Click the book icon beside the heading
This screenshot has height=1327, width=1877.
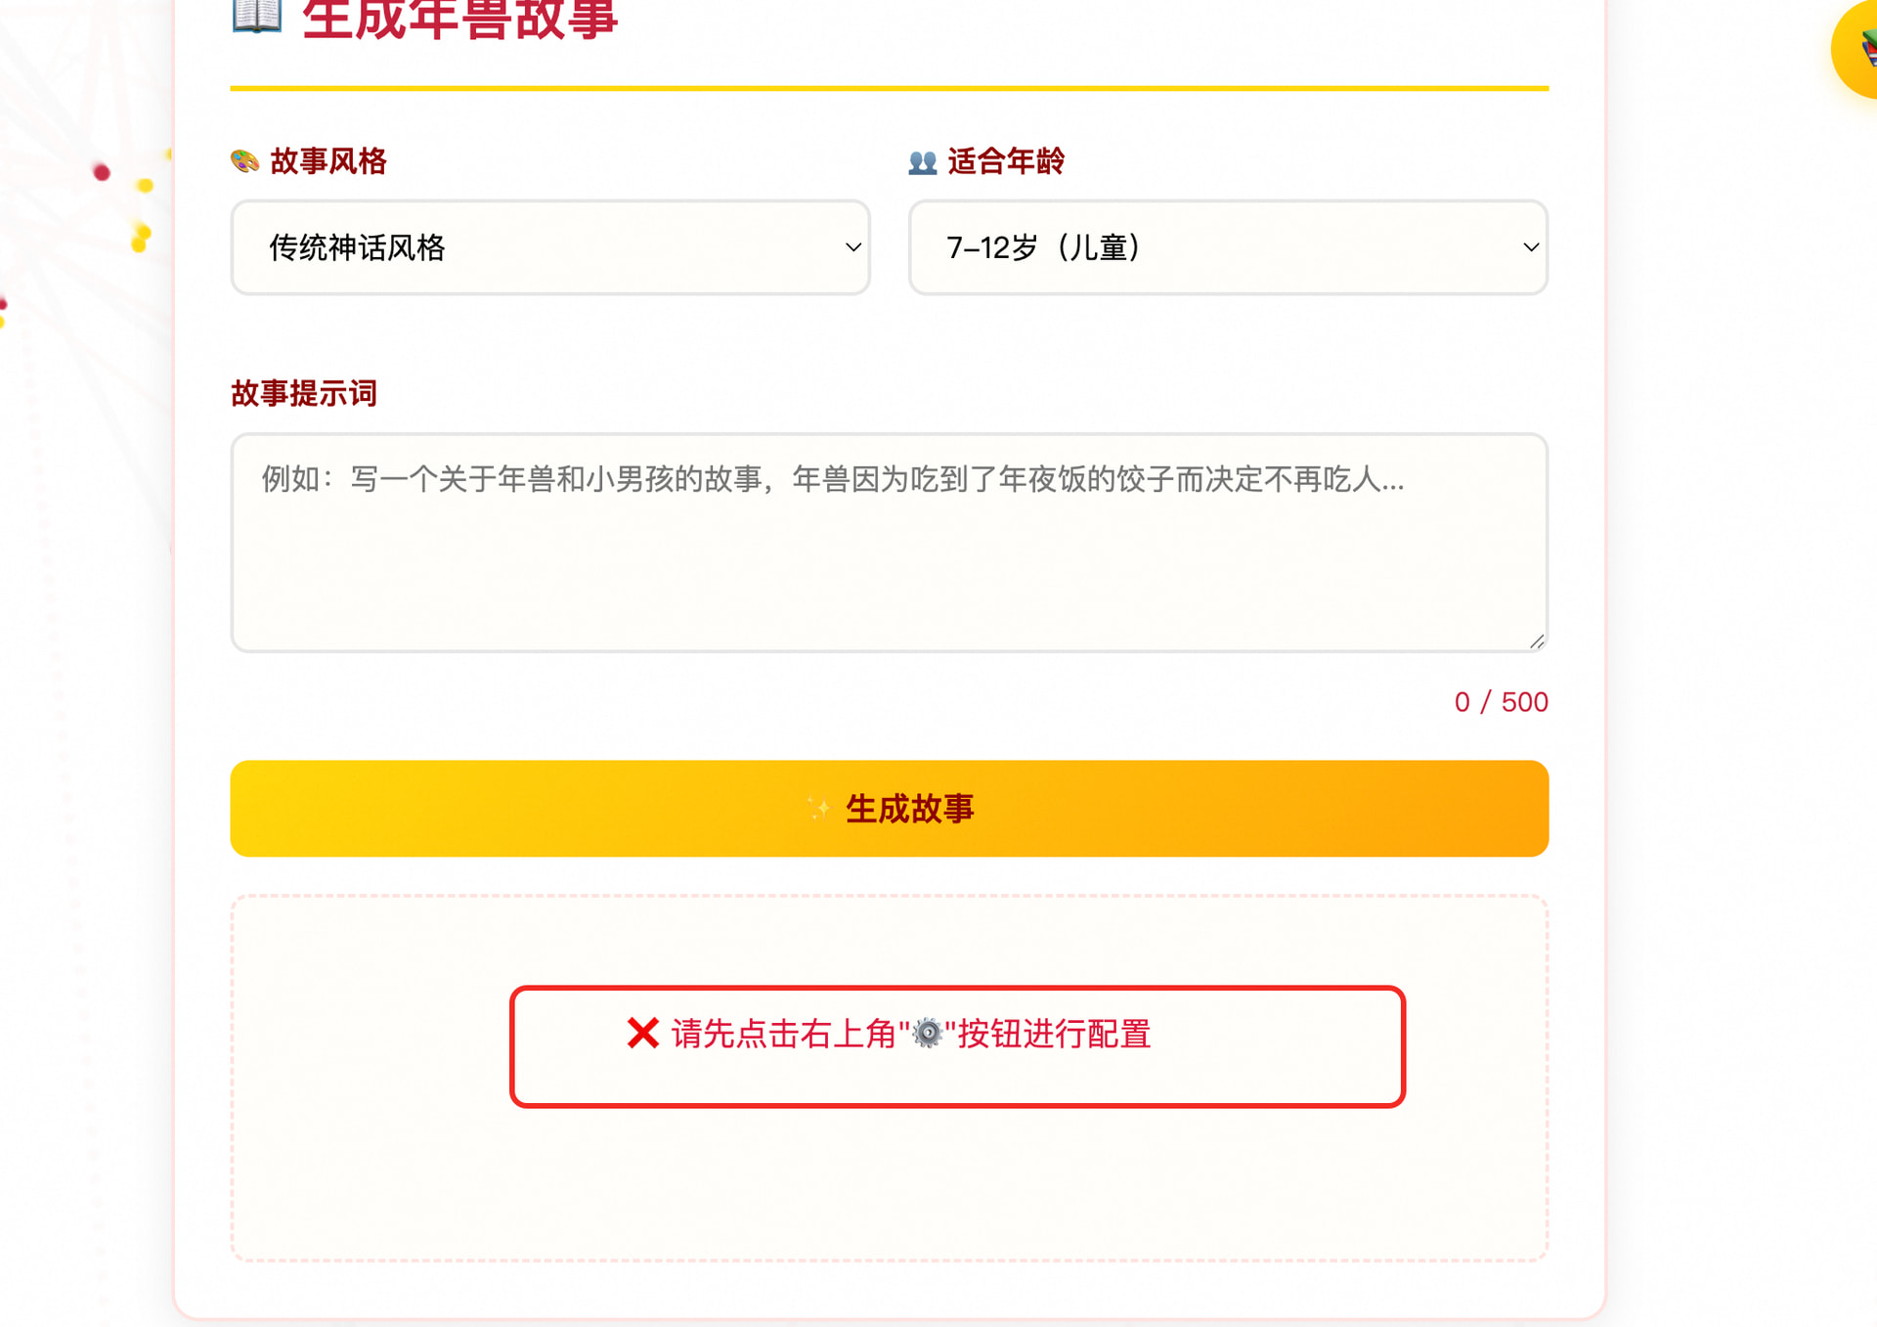coord(256,15)
